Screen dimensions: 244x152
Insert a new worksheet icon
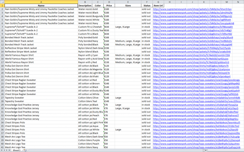point(25,150)
